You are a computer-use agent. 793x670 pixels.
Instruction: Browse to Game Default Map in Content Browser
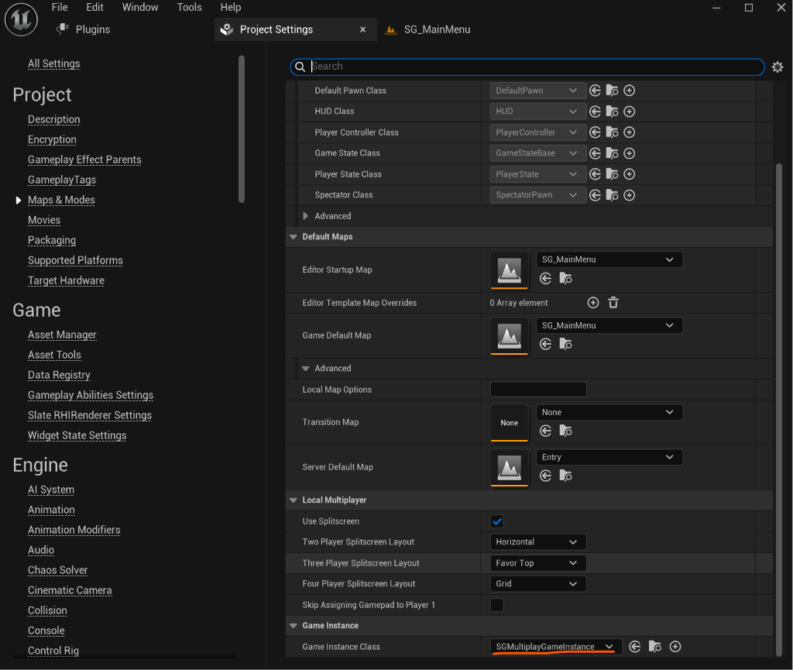[565, 345]
